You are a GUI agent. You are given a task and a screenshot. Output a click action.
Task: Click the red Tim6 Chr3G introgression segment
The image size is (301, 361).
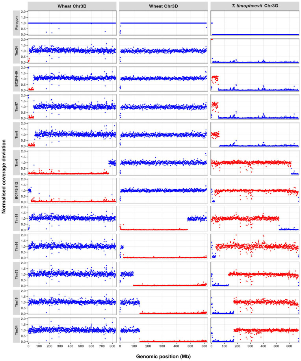[x=251, y=163]
